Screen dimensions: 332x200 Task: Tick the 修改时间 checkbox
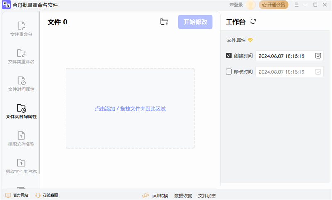[229, 72]
